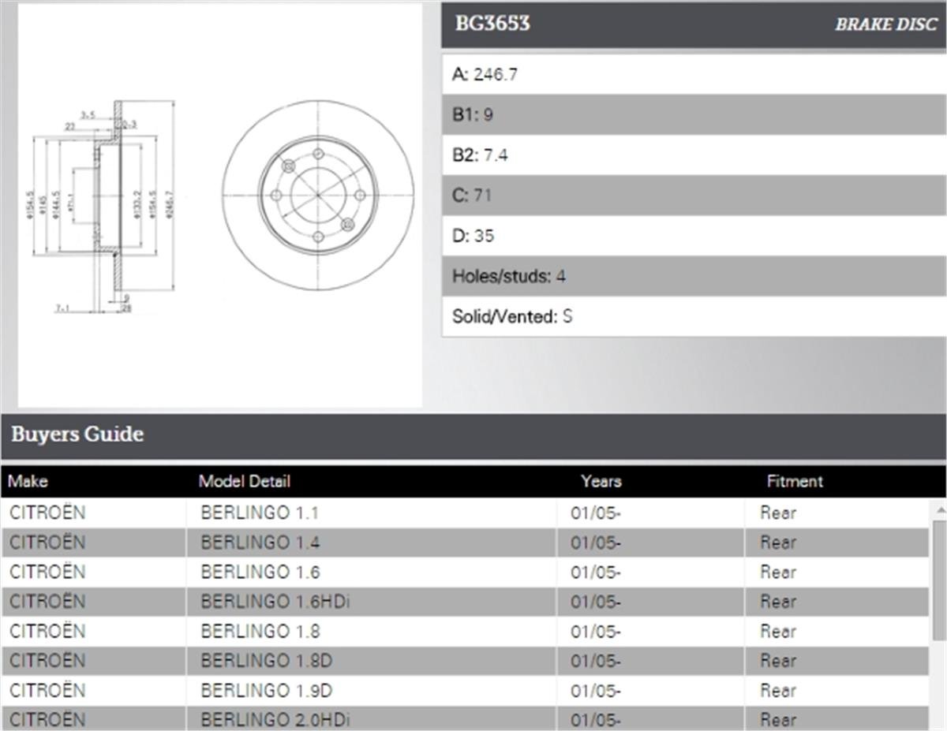Click CITROËN in the BERLINGO 1.9D row
The height and width of the screenshot is (731, 947).
pos(47,690)
